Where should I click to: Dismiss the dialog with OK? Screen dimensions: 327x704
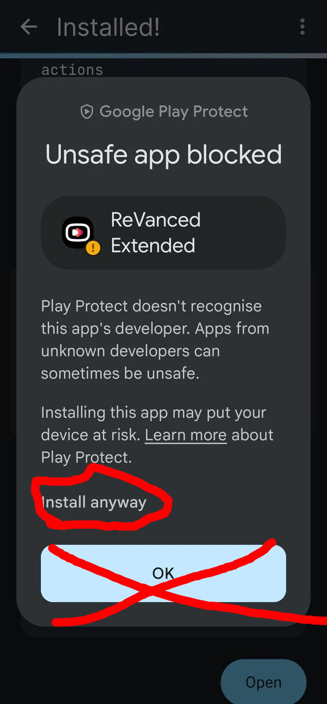(x=163, y=573)
